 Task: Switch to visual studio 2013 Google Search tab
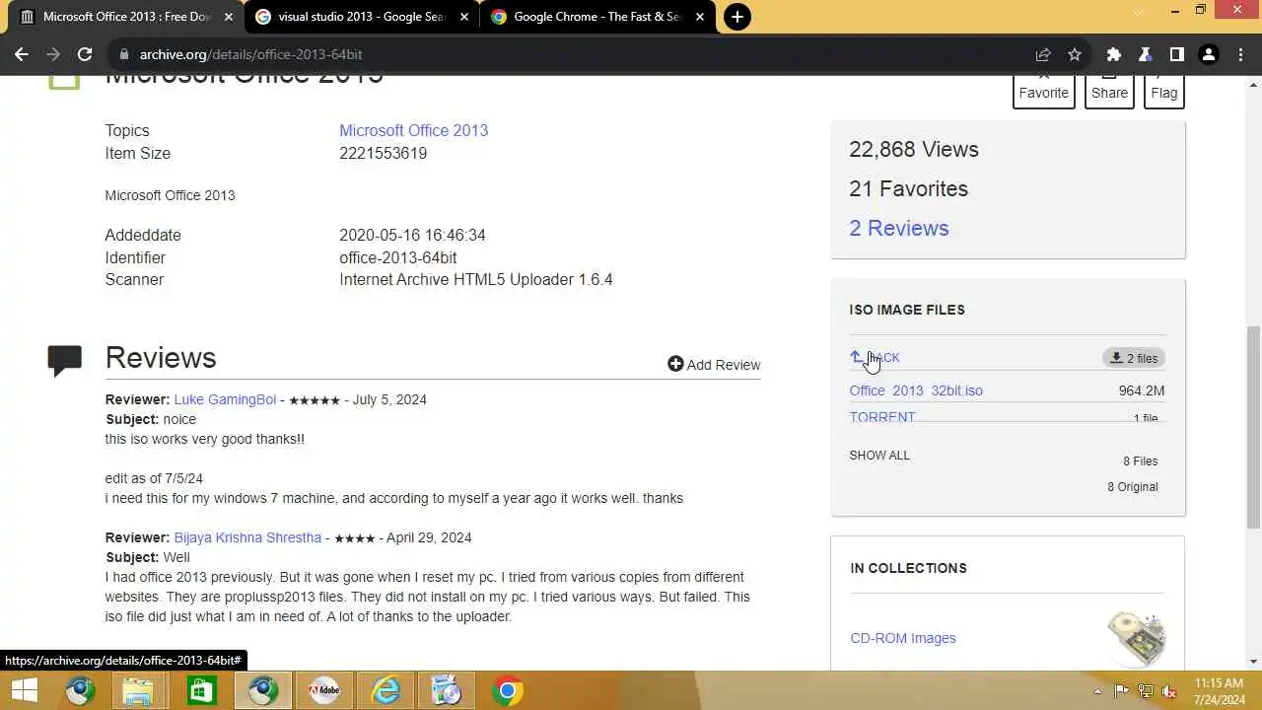tap(362, 17)
